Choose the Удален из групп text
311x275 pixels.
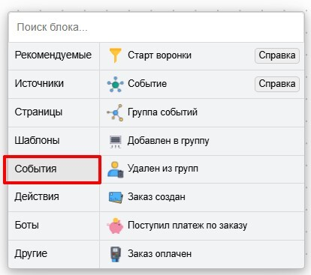tap(163, 169)
